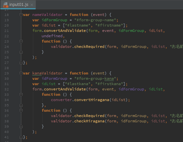
Task: Click line number 28 in gutter
Action: click(x=7, y=68)
